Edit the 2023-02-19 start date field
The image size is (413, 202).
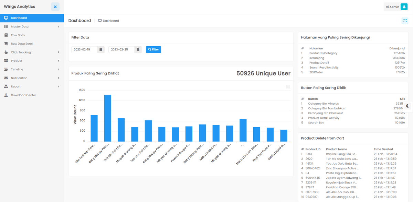pos(84,50)
